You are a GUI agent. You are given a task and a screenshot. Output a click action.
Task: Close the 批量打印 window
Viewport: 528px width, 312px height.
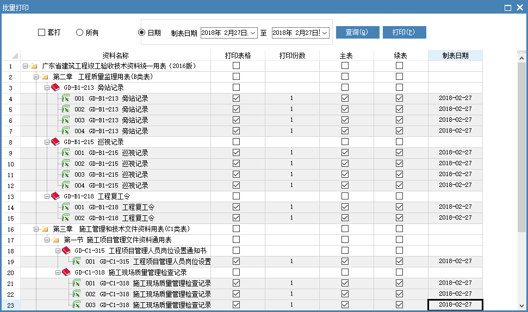520,8
